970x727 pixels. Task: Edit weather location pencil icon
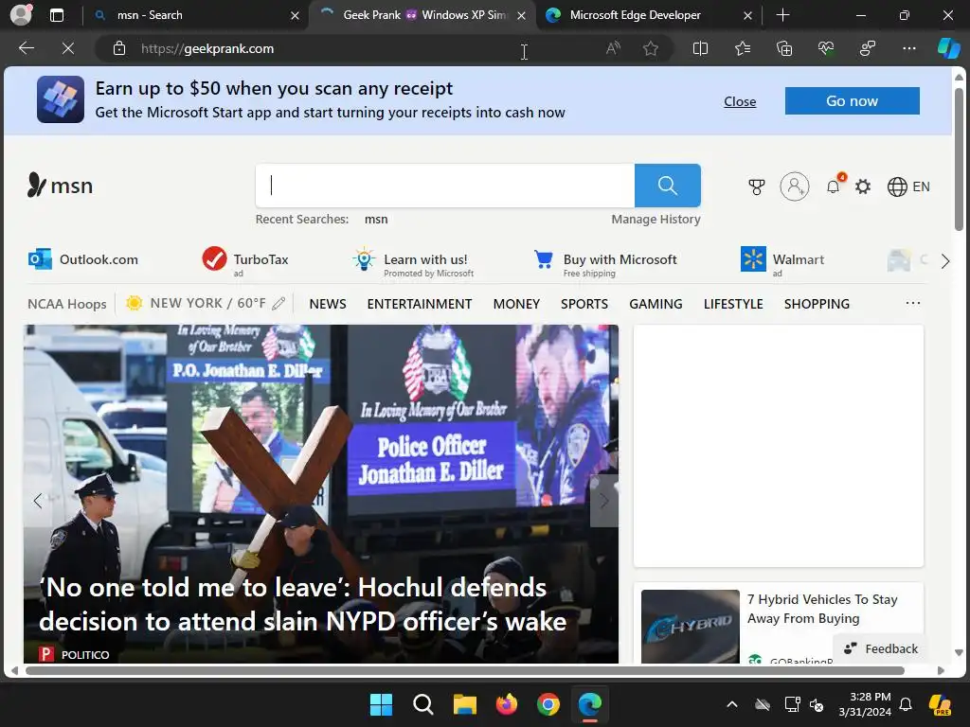pos(279,304)
